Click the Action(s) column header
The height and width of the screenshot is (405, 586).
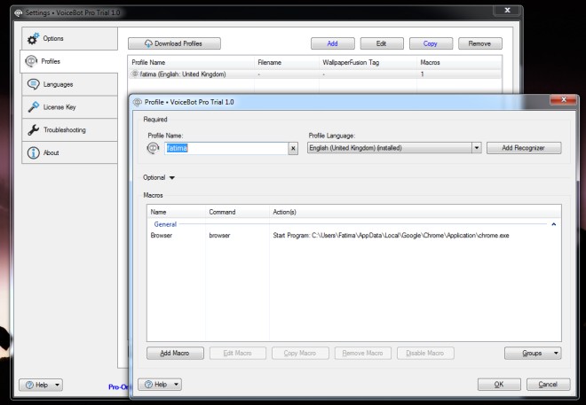(x=416, y=212)
